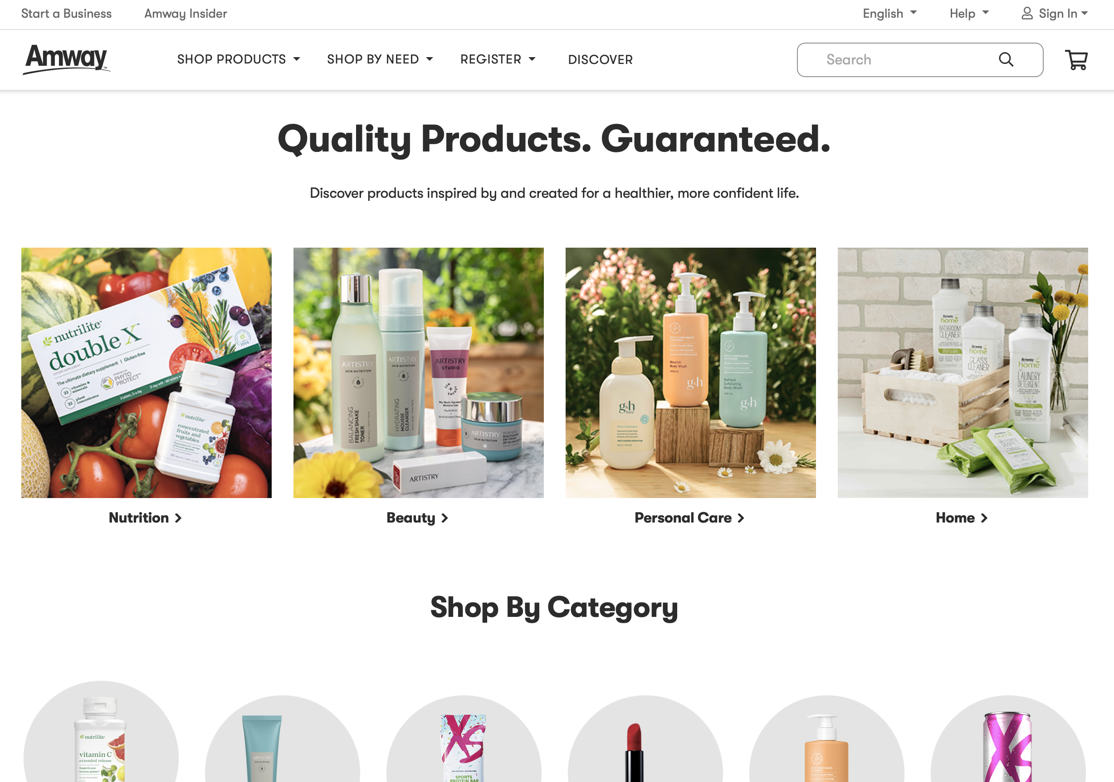Open the Help dropdown
The image size is (1114, 782).
[x=969, y=14]
